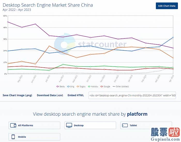Click the Embed HTML label

click(x=76, y=95)
